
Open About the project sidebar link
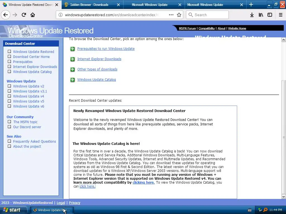[x=27, y=147]
